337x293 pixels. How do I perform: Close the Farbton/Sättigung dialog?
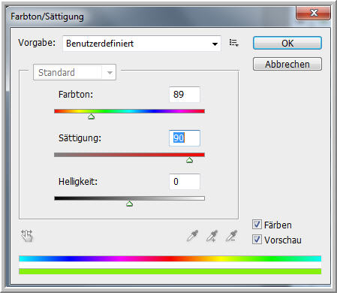(314, 13)
